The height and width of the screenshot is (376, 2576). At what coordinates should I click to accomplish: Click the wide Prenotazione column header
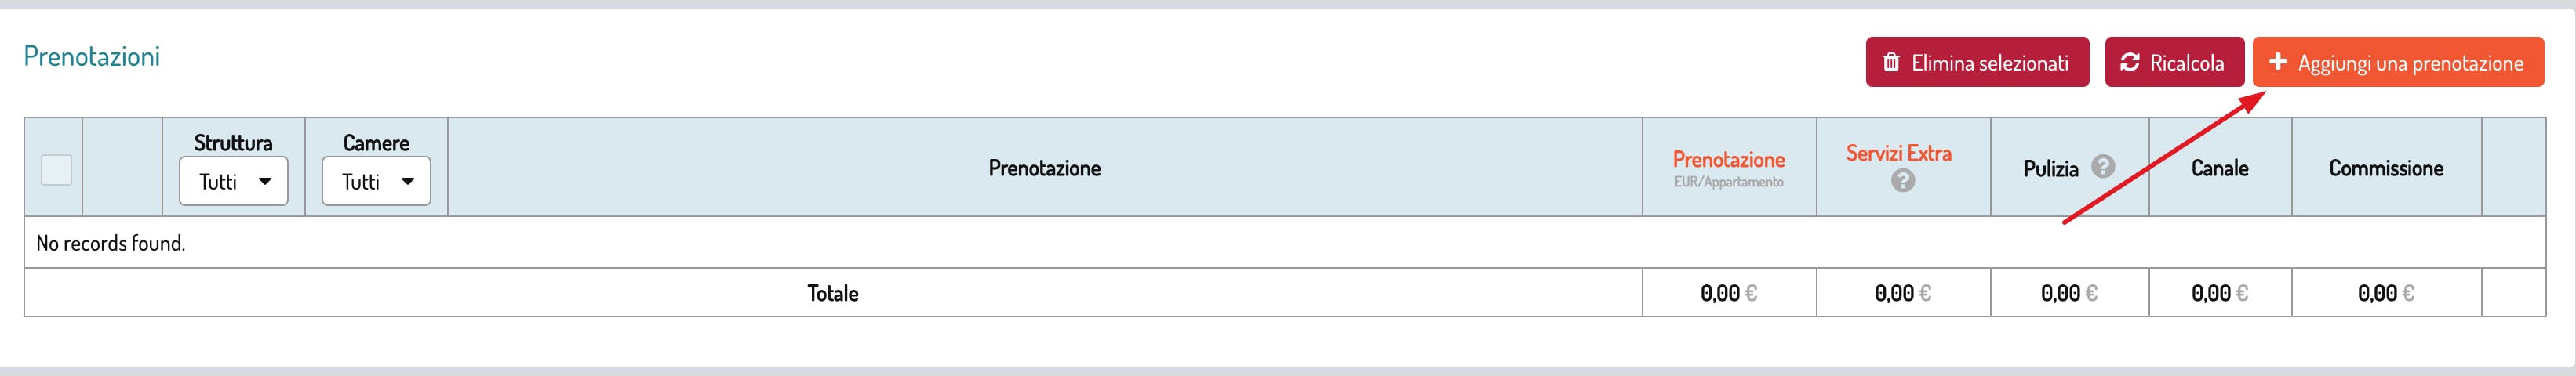click(x=1044, y=168)
